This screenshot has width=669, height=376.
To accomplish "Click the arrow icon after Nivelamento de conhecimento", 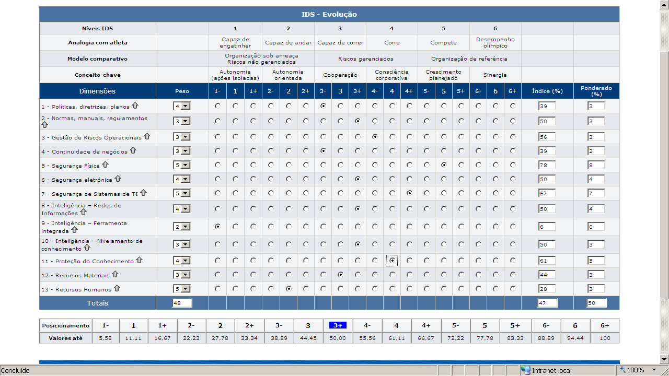I will point(87,248).
